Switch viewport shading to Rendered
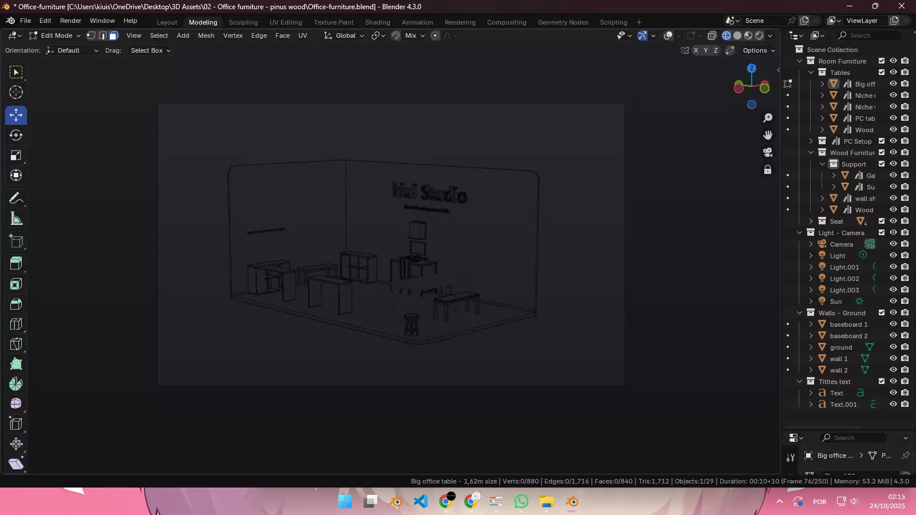The image size is (916, 515). (759, 35)
